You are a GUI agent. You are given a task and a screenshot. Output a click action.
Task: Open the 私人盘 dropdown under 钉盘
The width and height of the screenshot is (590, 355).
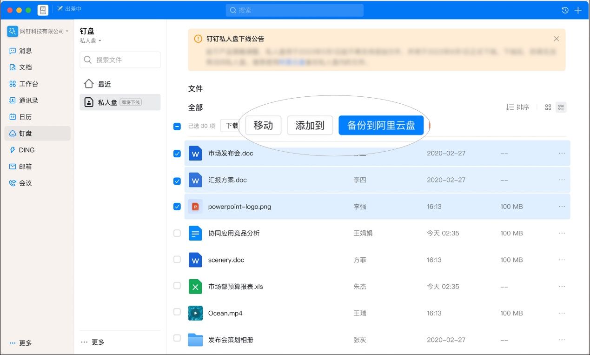tap(90, 40)
